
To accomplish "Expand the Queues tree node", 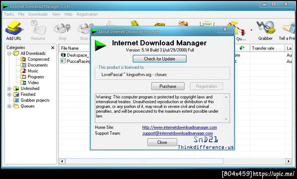I will 9,106.
